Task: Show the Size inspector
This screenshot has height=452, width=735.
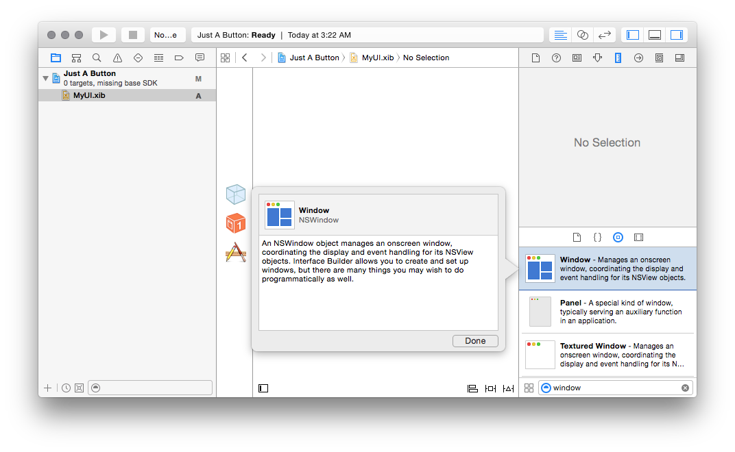Action: (x=618, y=58)
